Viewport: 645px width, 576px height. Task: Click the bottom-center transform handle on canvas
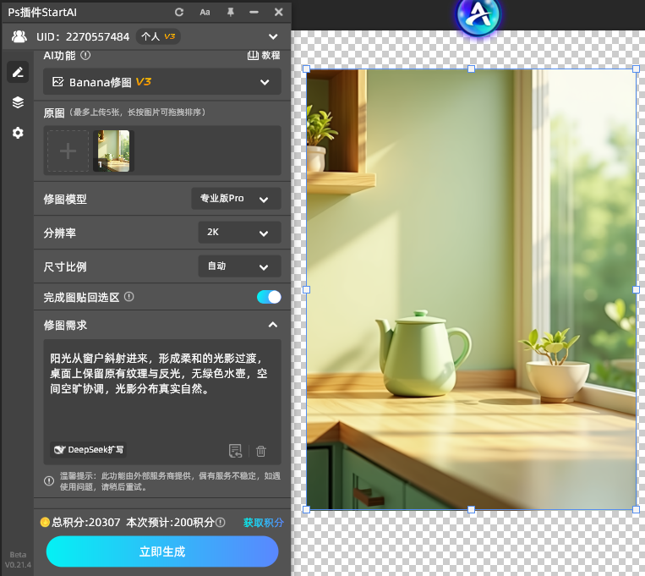click(472, 509)
